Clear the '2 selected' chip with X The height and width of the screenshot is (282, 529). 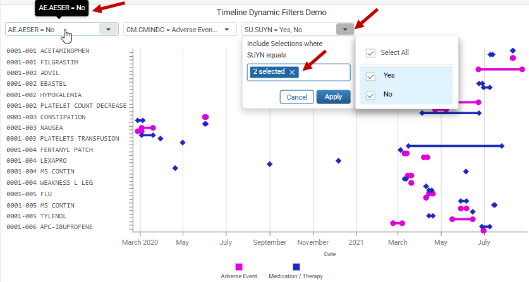click(x=292, y=72)
